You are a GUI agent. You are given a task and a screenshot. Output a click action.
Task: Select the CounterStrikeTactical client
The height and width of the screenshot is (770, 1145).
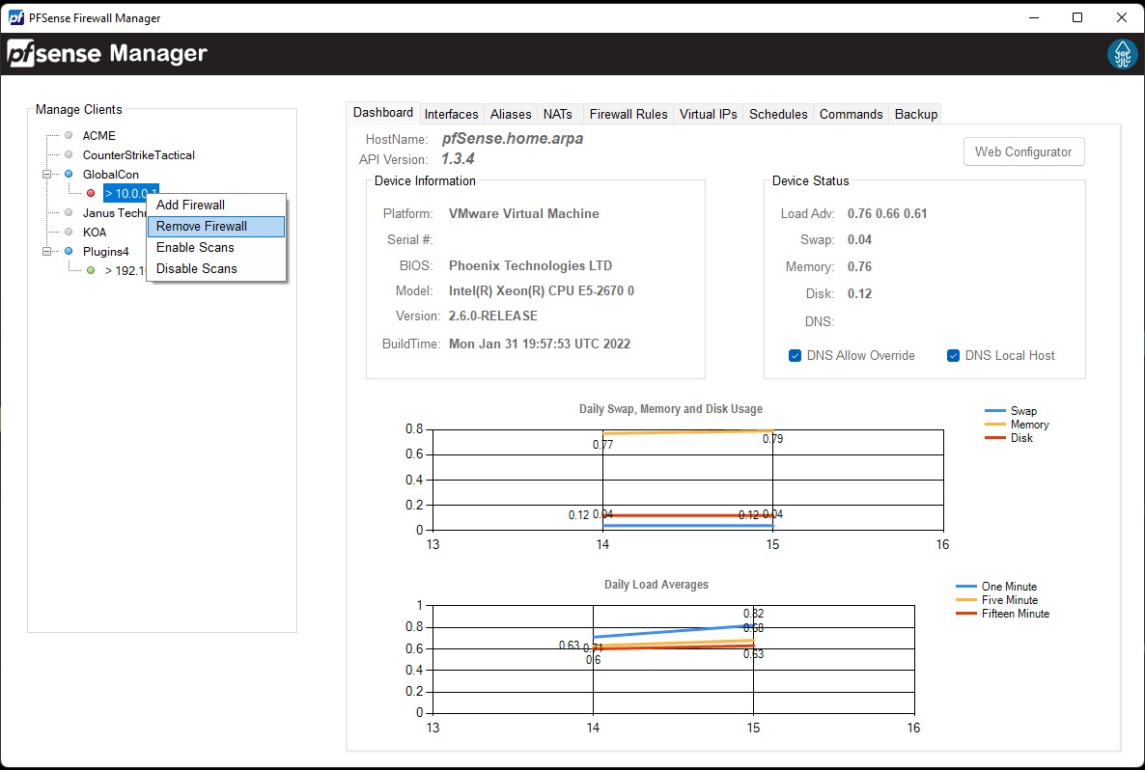[x=139, y=154]
